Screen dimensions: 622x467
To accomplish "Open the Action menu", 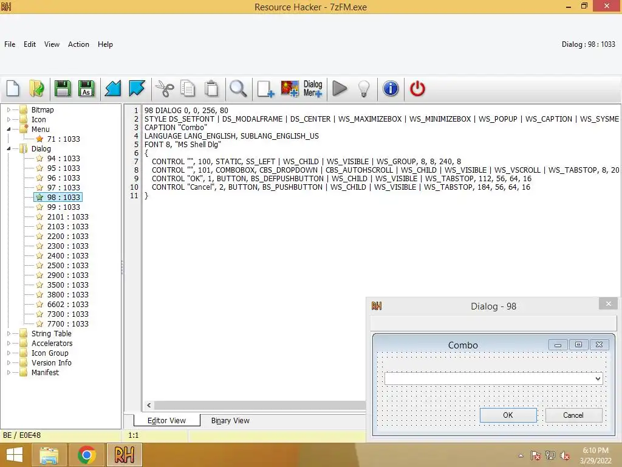I will click(78, 44).
